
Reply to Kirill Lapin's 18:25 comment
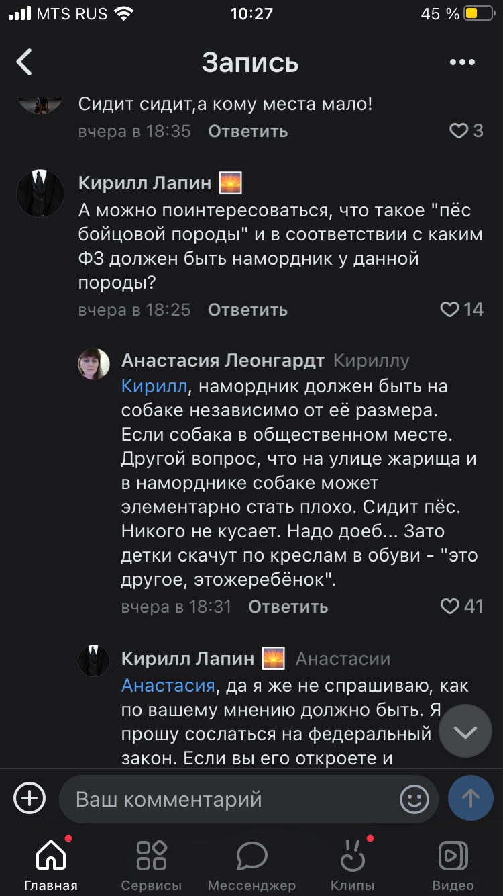click(247, 310)
